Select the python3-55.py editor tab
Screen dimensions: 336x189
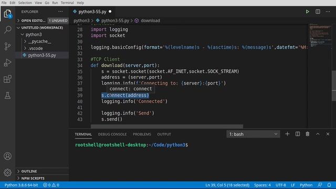pyautogui.click(x=92, y=12)
